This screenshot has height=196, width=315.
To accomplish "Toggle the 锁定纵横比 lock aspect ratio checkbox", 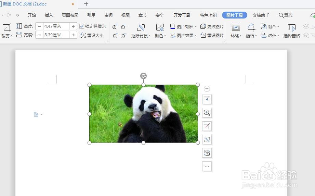I will tap(81, 26).
